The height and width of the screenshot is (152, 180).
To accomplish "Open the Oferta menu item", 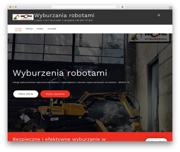I will point(29,29).
